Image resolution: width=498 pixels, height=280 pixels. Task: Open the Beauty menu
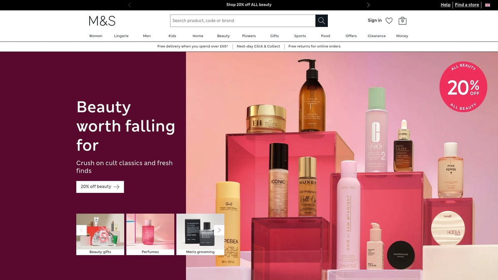coord(223,36)
